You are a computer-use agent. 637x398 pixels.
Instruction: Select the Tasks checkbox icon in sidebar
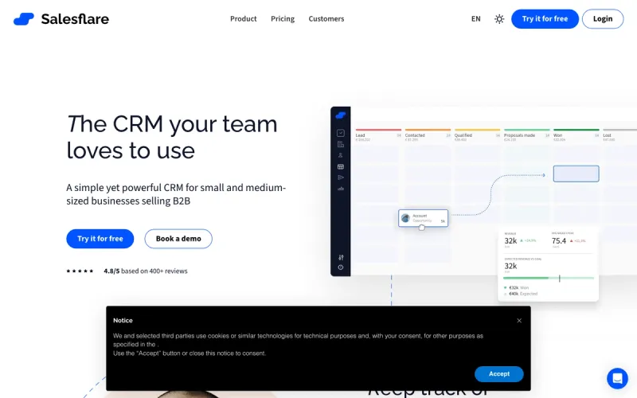(341, 133)
